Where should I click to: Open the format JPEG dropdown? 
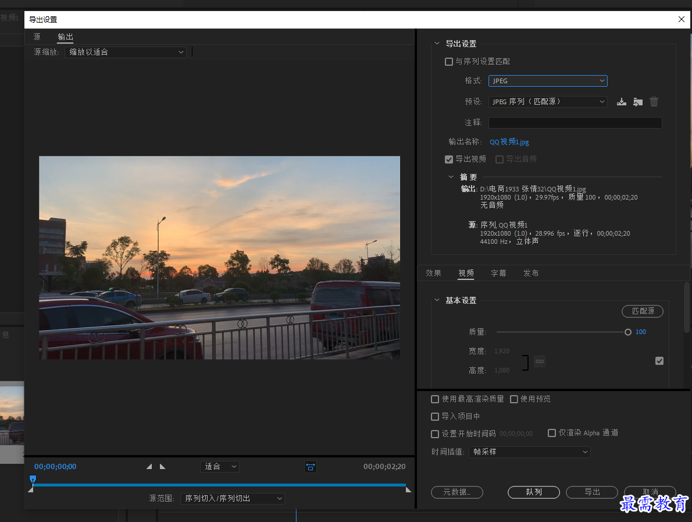click(x=548, y=81)
